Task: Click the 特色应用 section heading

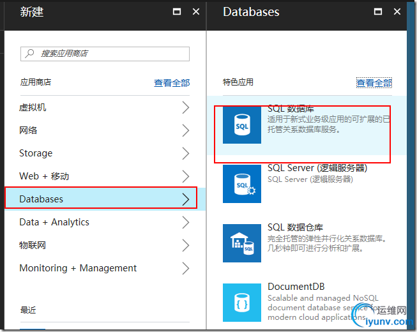Action: pyautogui.click(x=238, y=82)
